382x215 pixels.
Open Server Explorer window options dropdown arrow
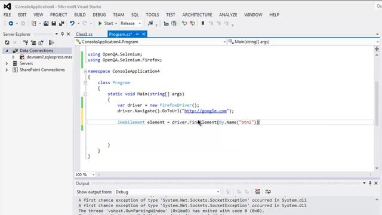click(x=57, y=34)
